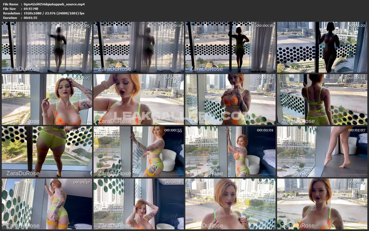This screenshot has height=231, width=369.
Task: Click the 00:00:27 frame thumbnail
Action: coord(47,99)
